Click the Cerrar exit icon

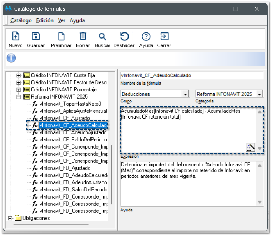point(164,36)
